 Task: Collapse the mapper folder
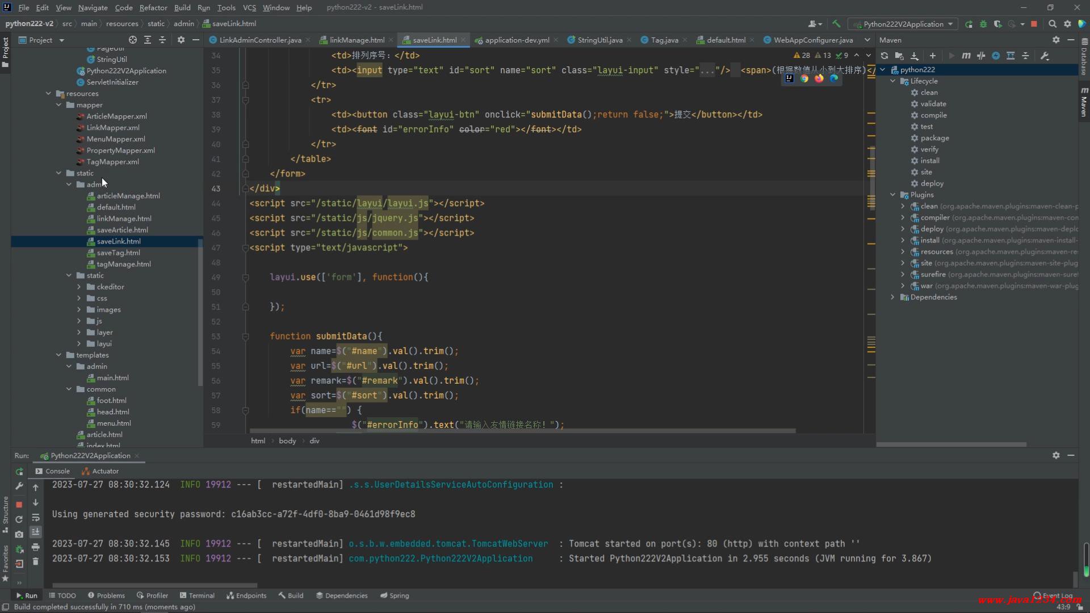point(59,105)
